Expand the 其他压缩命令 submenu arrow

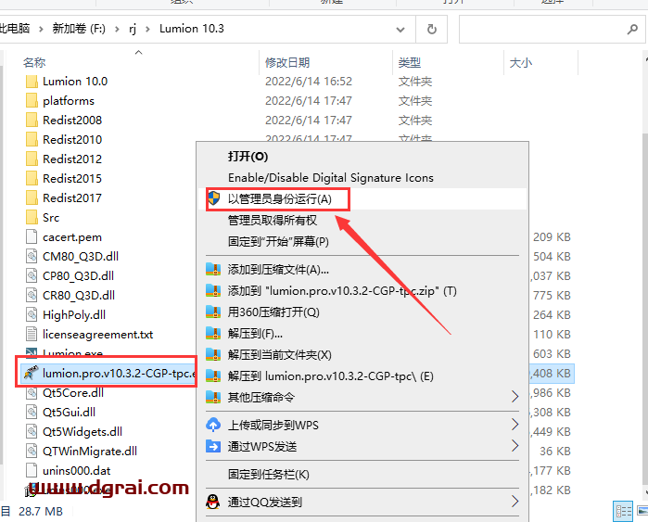point(515,397)
